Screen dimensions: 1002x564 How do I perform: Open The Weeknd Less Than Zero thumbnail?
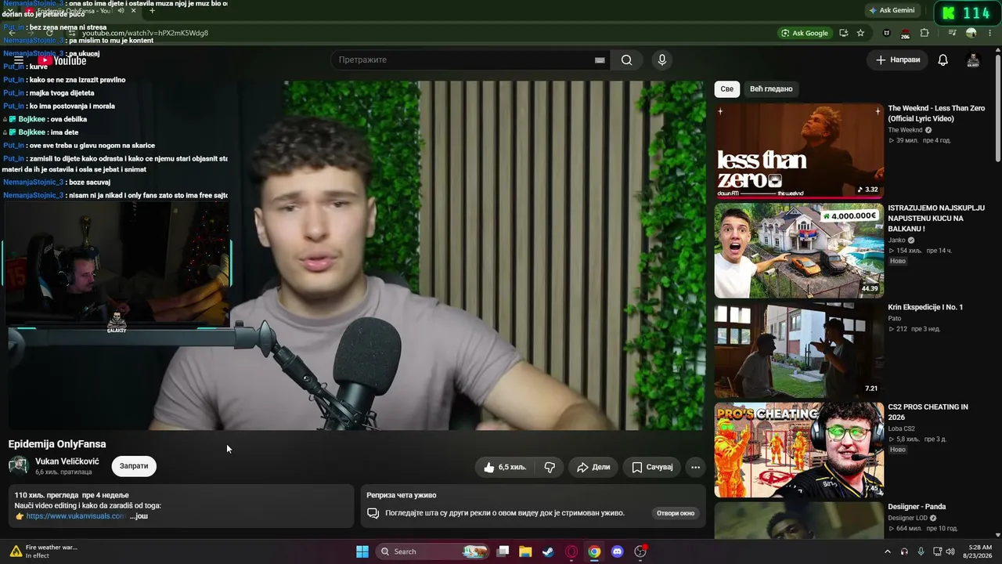click(x=799, y=151)
